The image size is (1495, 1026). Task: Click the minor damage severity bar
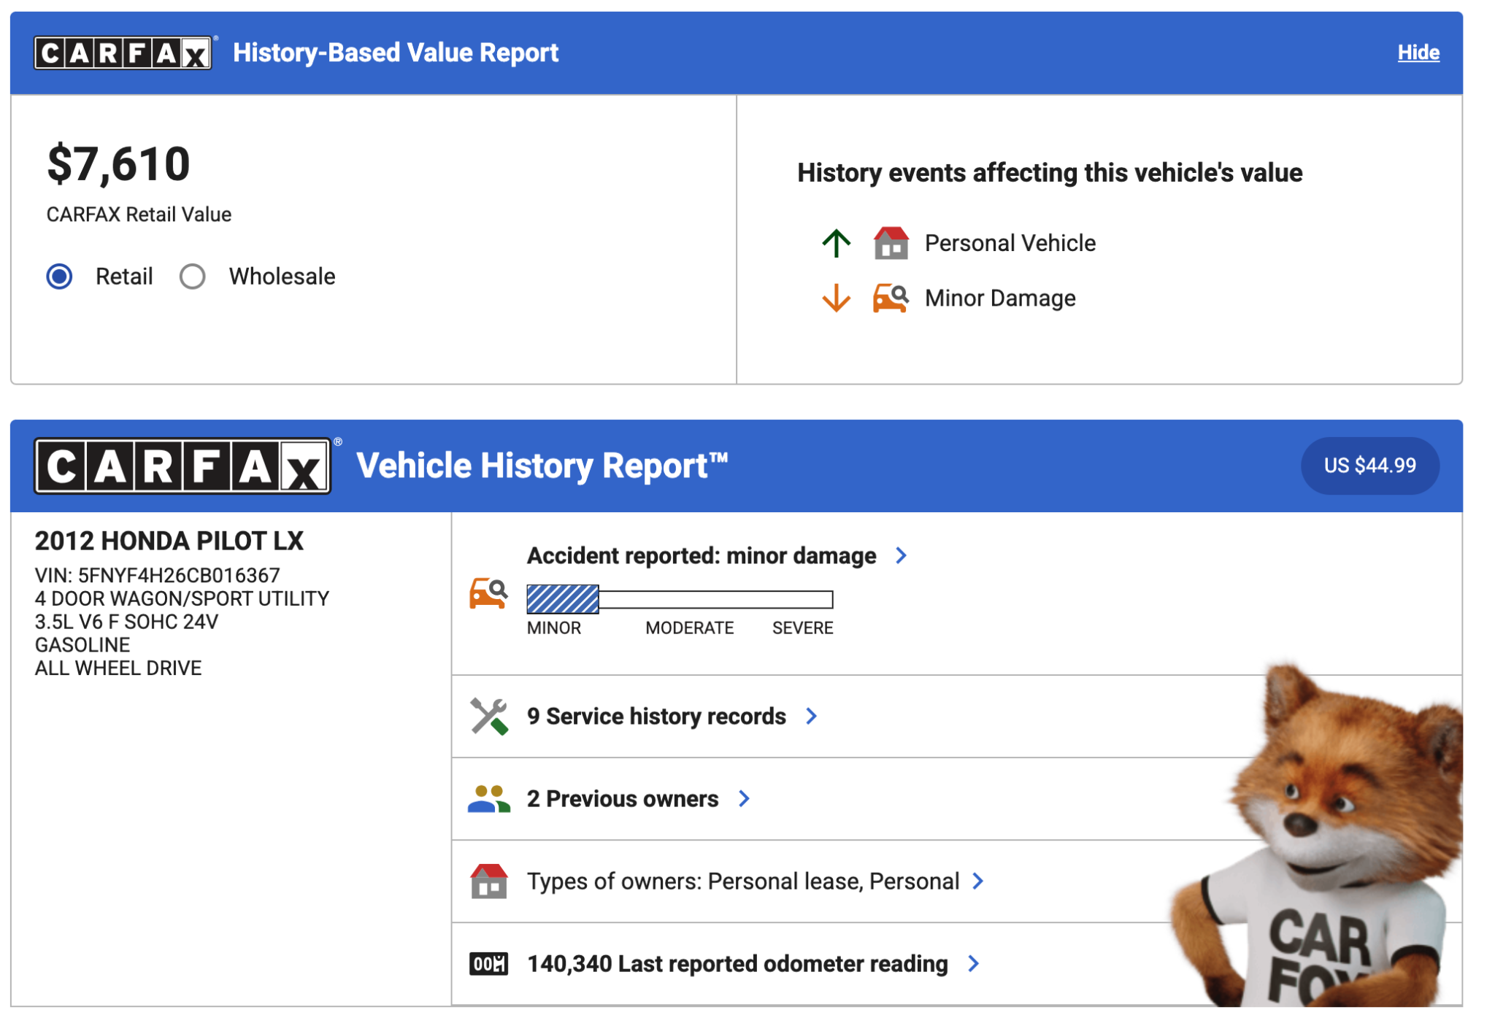679,599
